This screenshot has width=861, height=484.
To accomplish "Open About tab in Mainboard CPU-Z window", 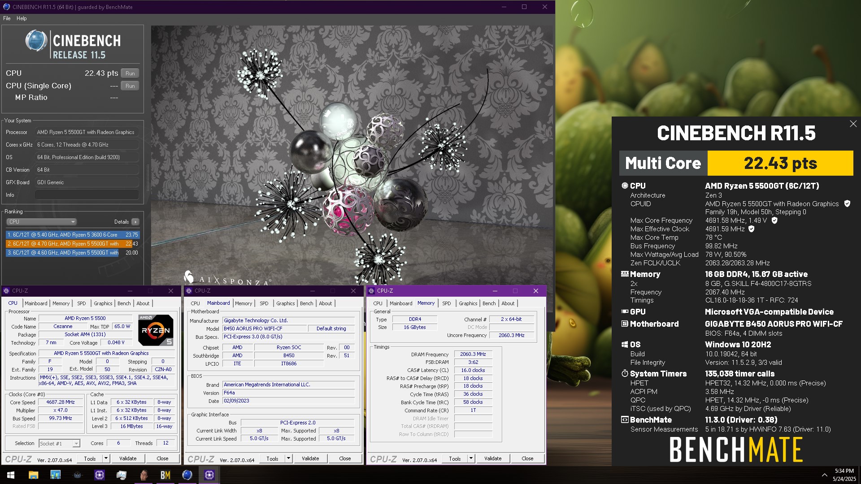I will coord(326,303).
